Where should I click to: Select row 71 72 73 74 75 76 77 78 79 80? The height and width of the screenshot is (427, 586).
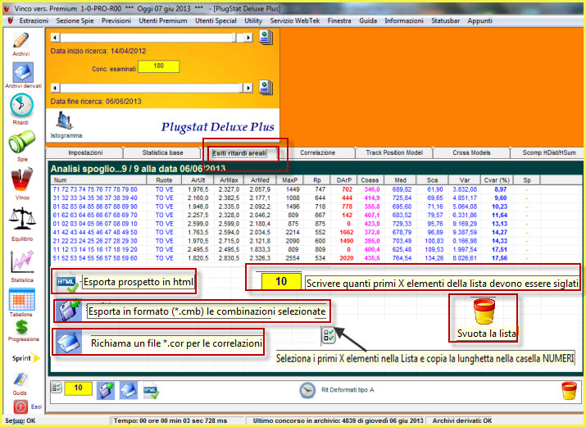click(x=295, y=189)
